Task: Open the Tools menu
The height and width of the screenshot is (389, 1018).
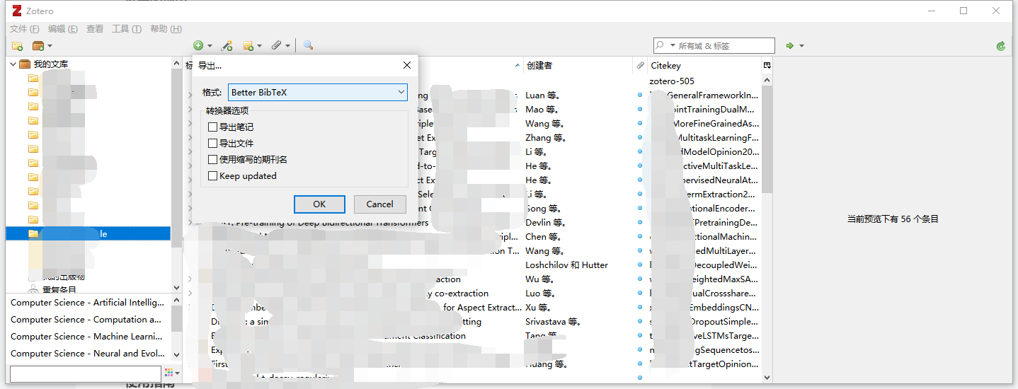Action: point(127,29)
